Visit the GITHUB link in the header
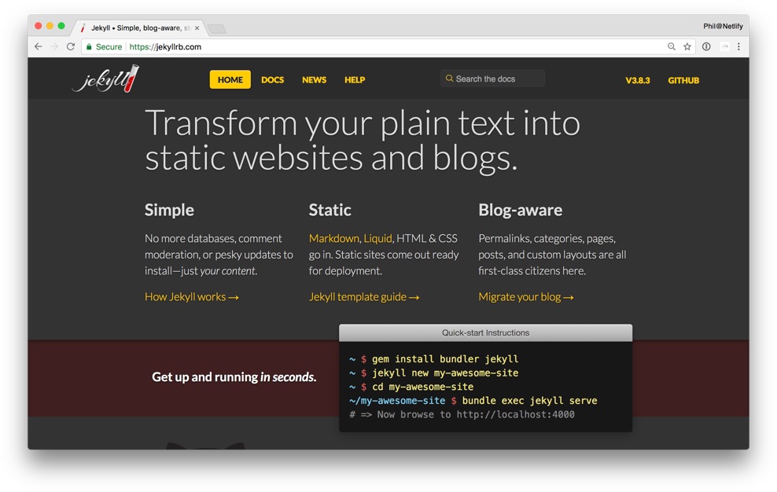This screenshot has height=492, width=777. (683, 80)
